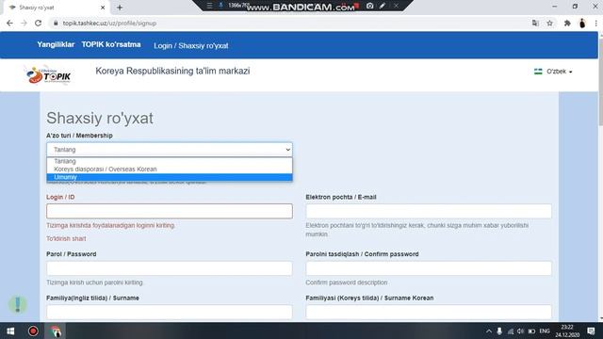603x339 pixels.
Task: Click the Surname Korean input field
Action: (x=429, y=312)
